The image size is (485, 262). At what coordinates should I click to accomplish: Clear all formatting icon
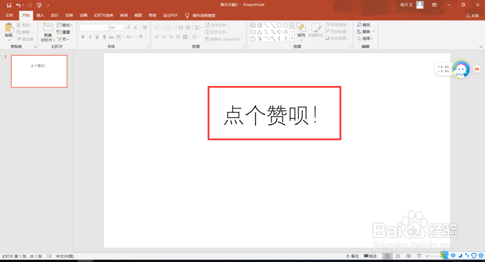145,28
